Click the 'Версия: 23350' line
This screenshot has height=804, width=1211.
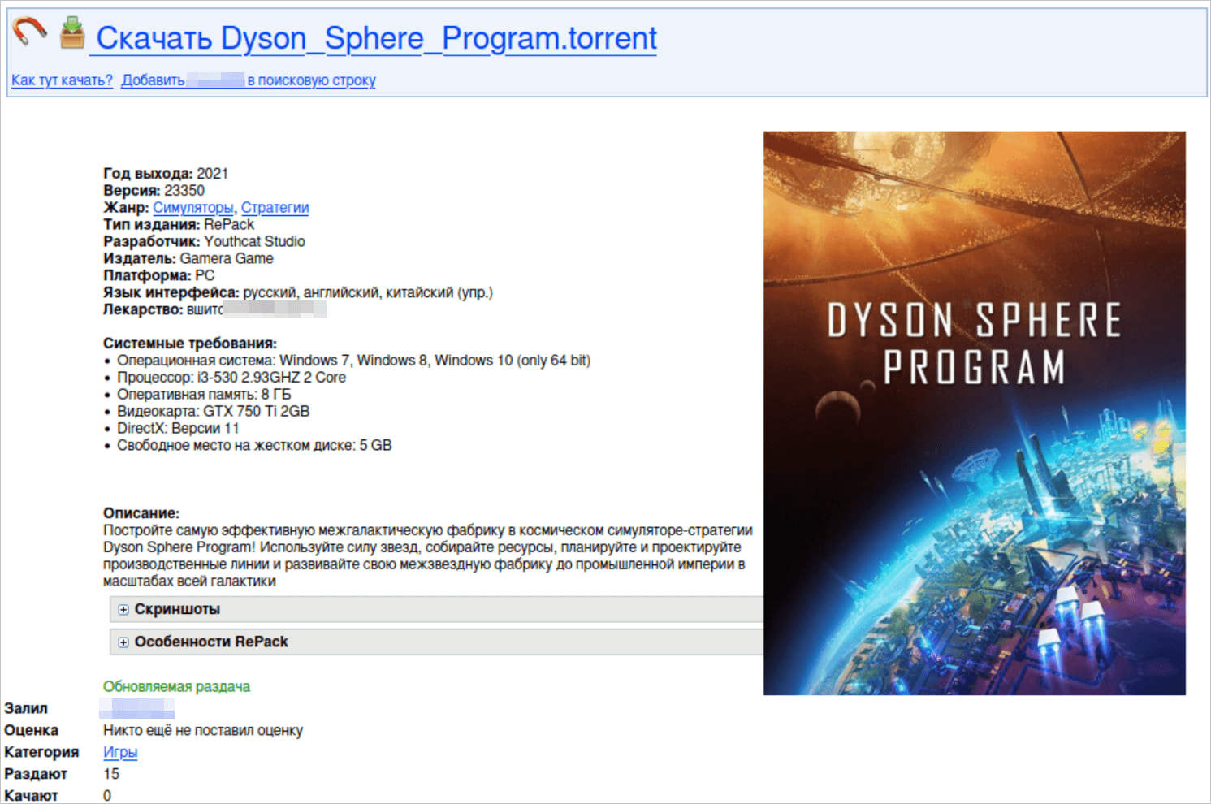click(154, 190)
